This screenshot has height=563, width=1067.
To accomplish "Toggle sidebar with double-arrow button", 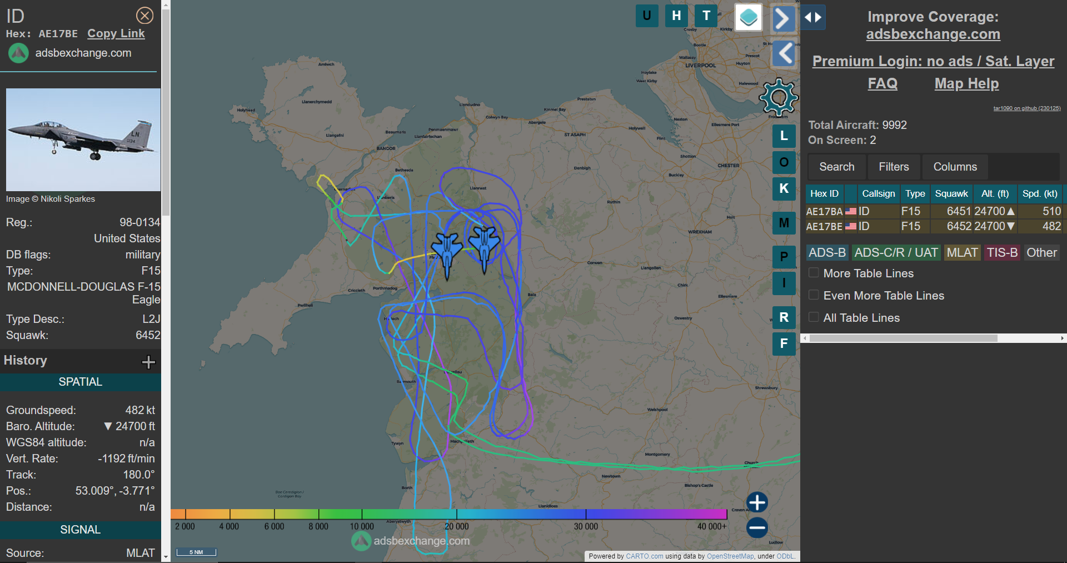I will coord(813,17).
